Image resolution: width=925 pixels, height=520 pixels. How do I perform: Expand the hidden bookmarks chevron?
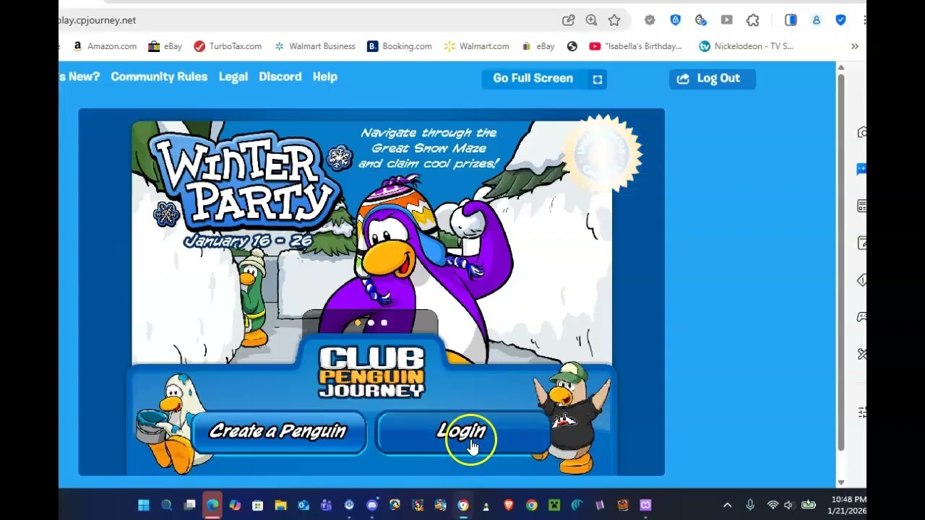coord(855,46)
